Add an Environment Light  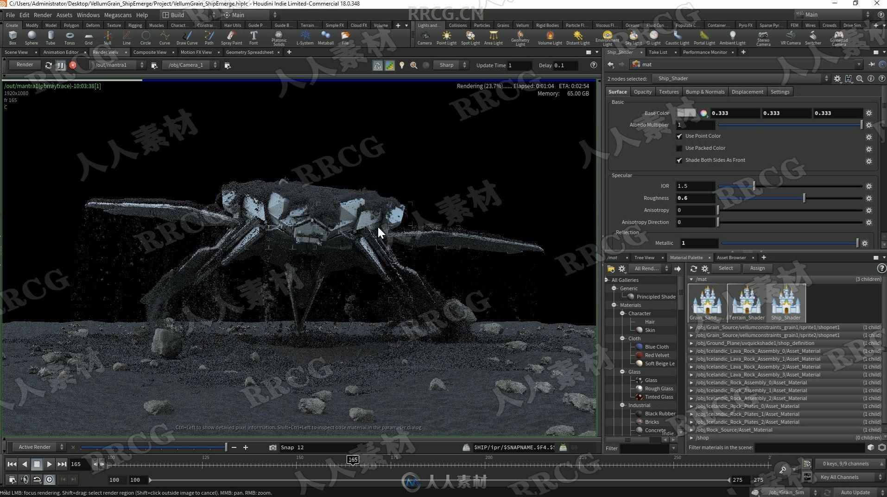pos(607,38)
